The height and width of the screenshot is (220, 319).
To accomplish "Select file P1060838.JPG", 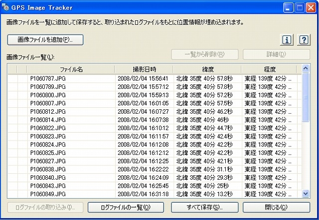I will click(48, 169).
